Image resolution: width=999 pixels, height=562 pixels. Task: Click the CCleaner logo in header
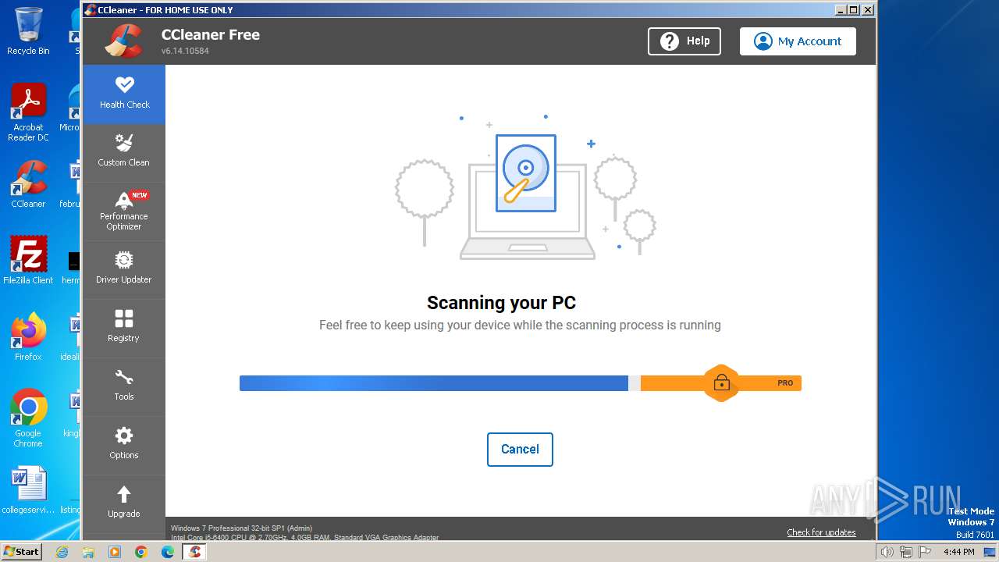124,41
